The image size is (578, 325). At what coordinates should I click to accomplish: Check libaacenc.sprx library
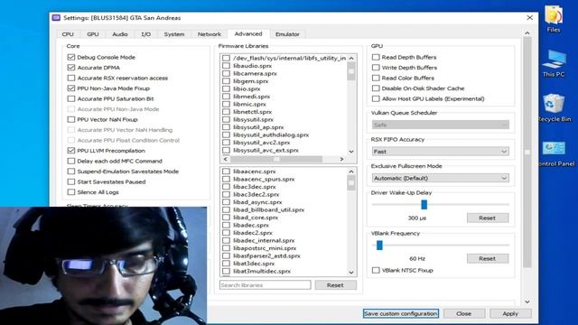[227, 172]
